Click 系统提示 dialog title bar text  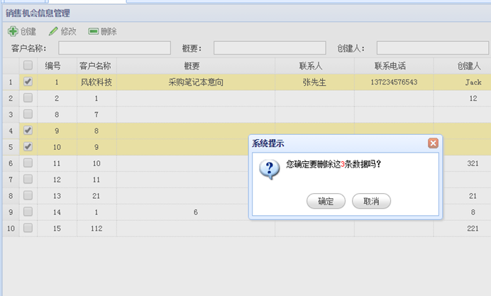coord(268,143)
